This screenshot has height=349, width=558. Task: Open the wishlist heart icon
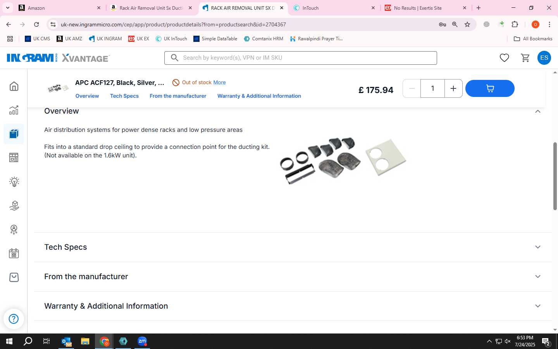504,58
